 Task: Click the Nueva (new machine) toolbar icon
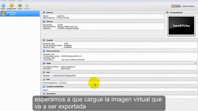3,6
